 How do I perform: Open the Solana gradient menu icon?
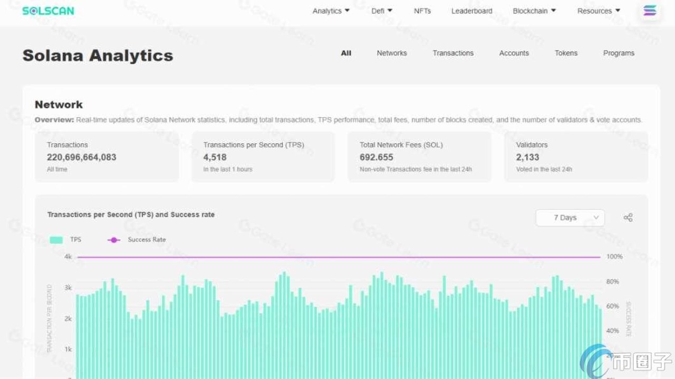click(650, 11)
